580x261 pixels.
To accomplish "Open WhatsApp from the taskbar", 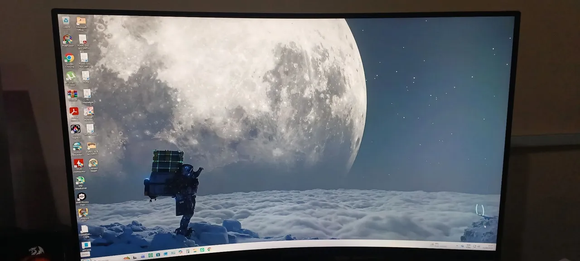I will [202, 250].
